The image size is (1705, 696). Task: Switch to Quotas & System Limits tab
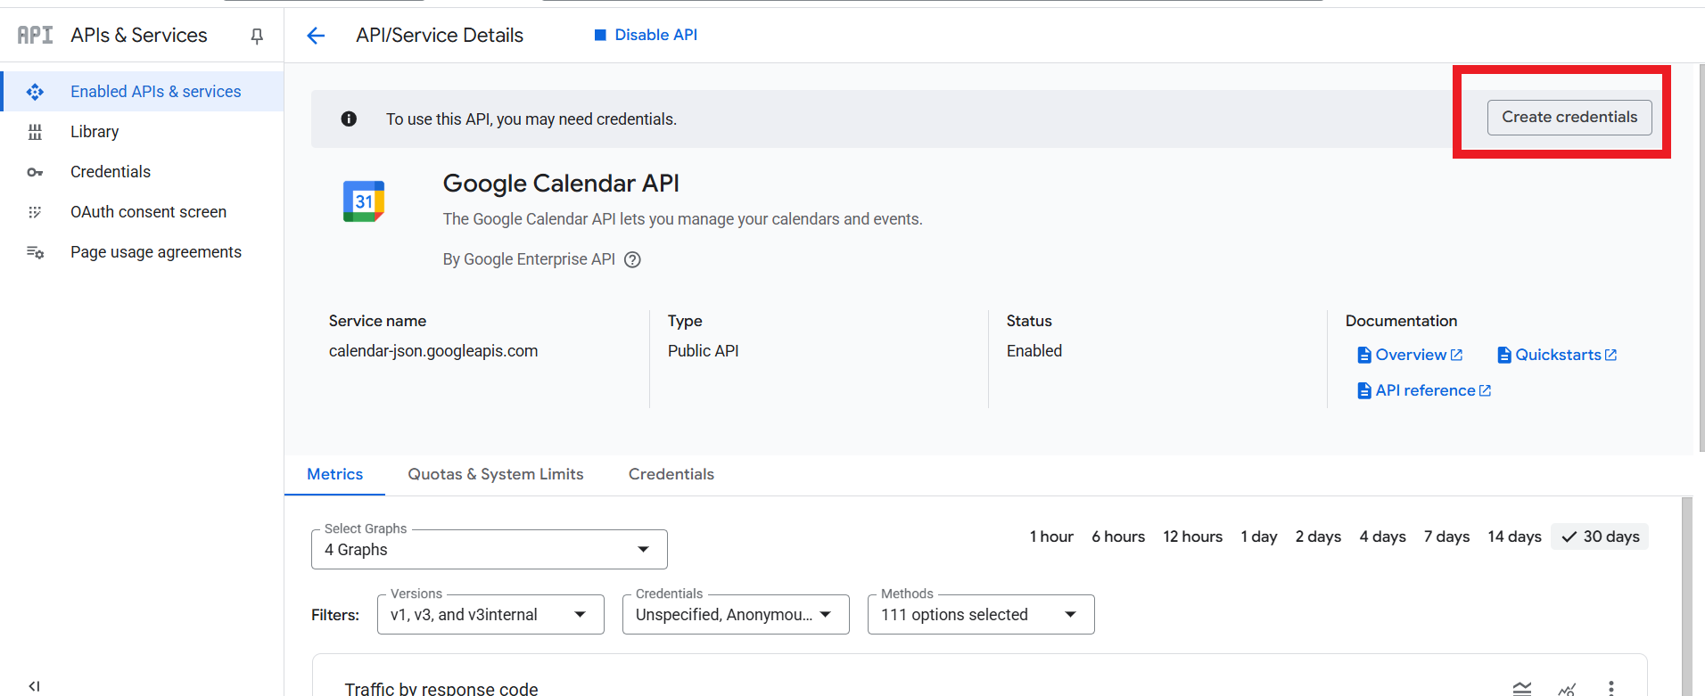tap(496, 474)
